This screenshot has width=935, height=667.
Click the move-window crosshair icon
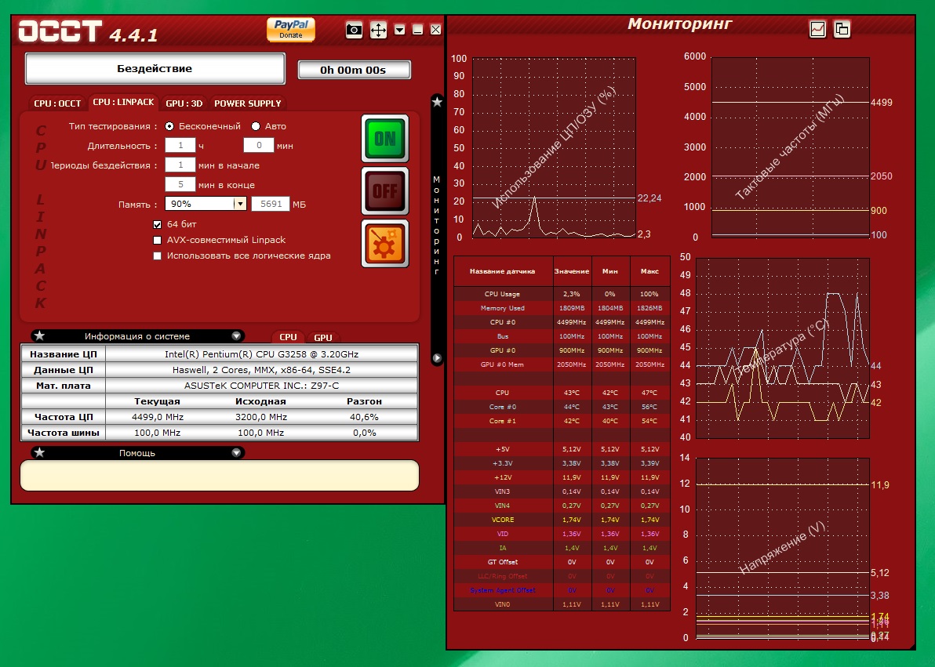point(379,30)
